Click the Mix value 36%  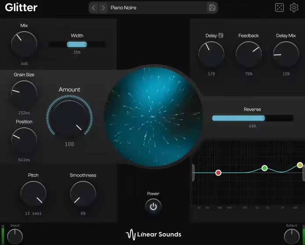tap(24, 64)
